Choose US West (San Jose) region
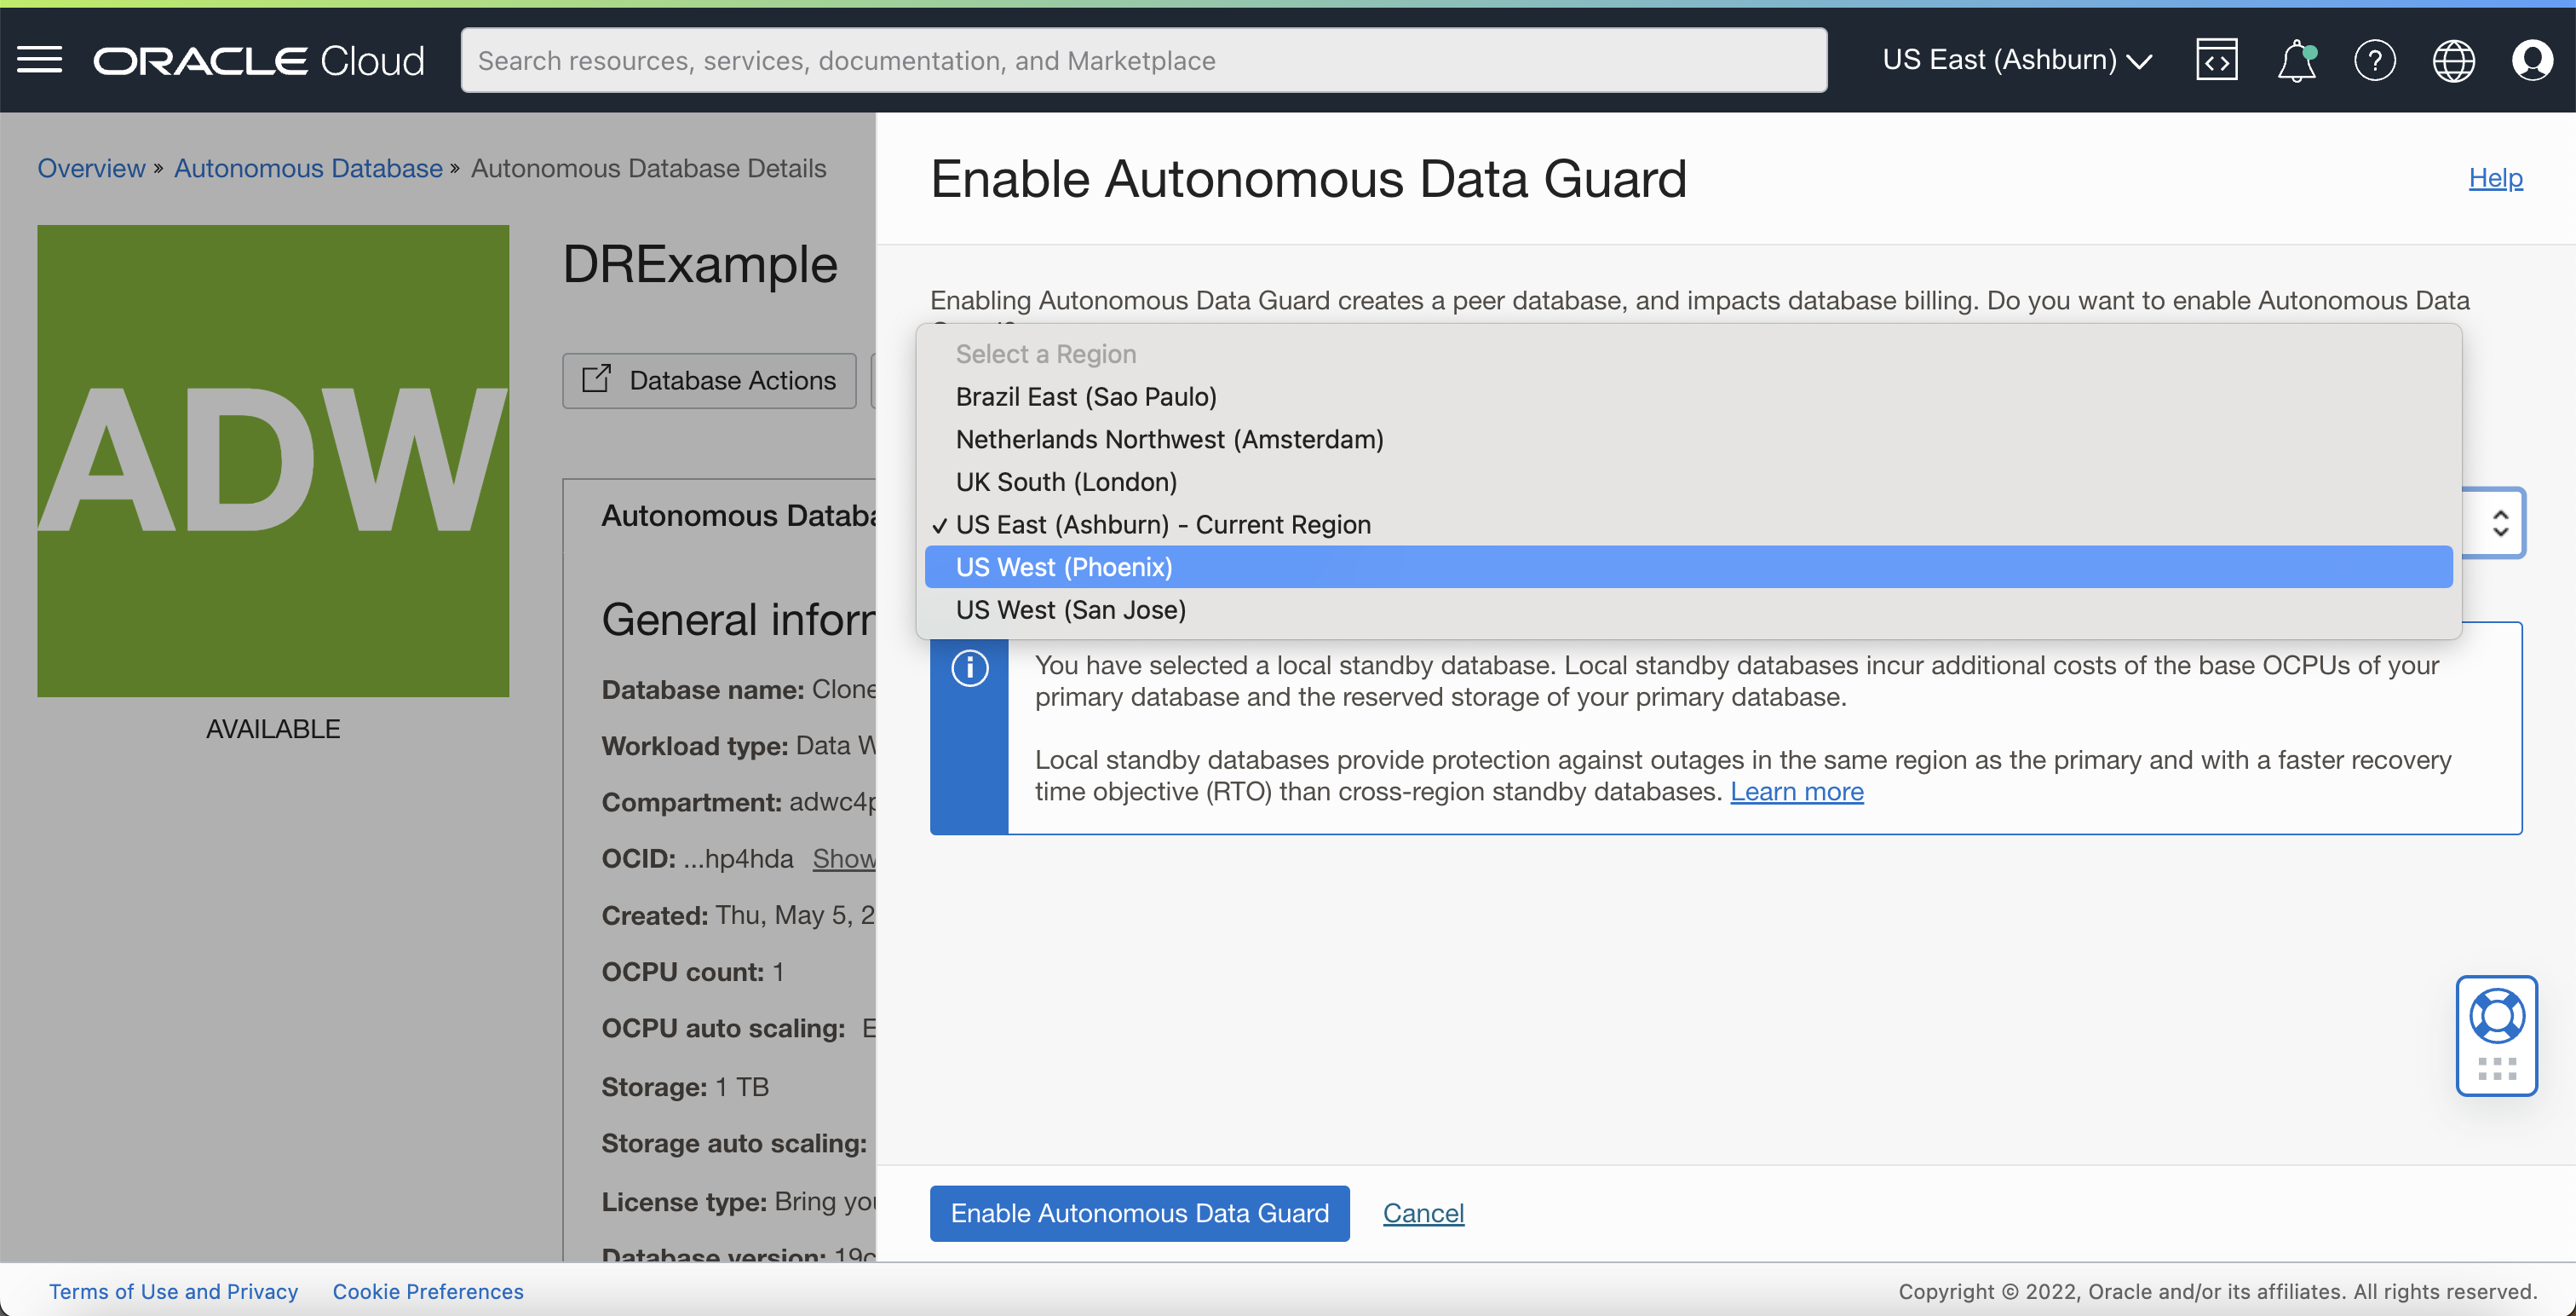The width and height of the screenshot is (2576, 1316). coord(1070,610)
